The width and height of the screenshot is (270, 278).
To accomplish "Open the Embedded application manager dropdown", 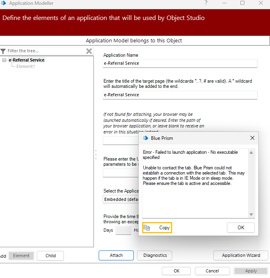I will tap(121, 199).
